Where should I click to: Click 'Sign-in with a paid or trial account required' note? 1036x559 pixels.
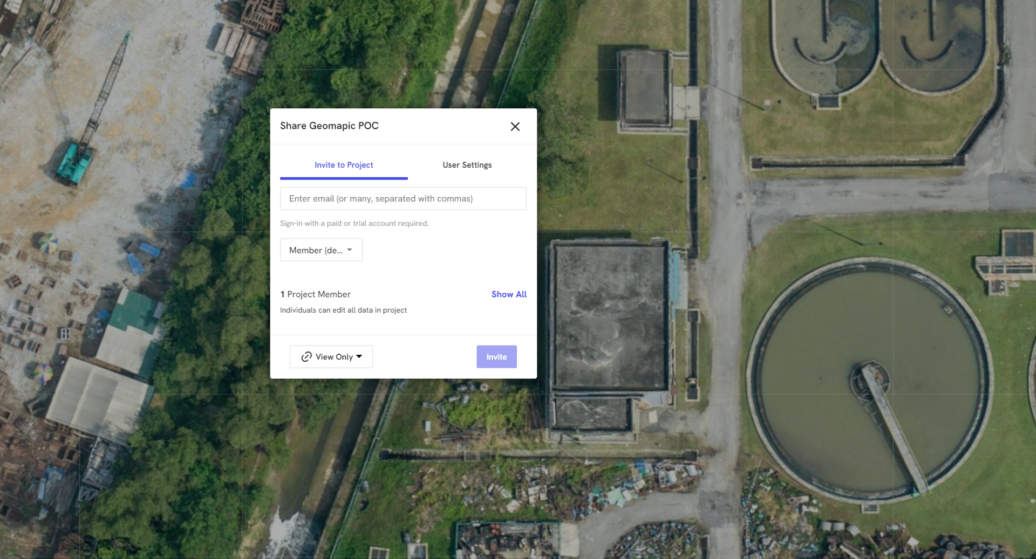[x=354, y=223]
